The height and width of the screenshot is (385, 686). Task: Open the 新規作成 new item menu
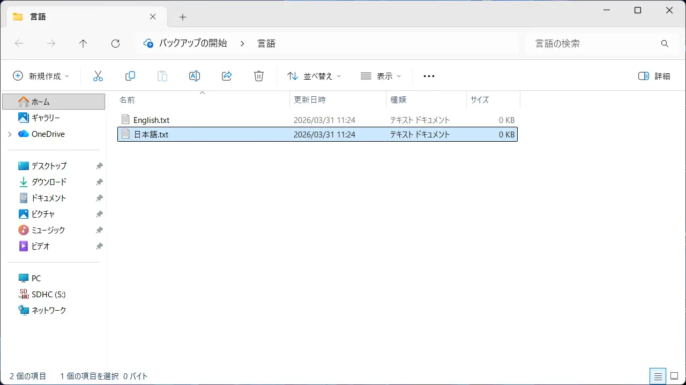pos(41,76)
